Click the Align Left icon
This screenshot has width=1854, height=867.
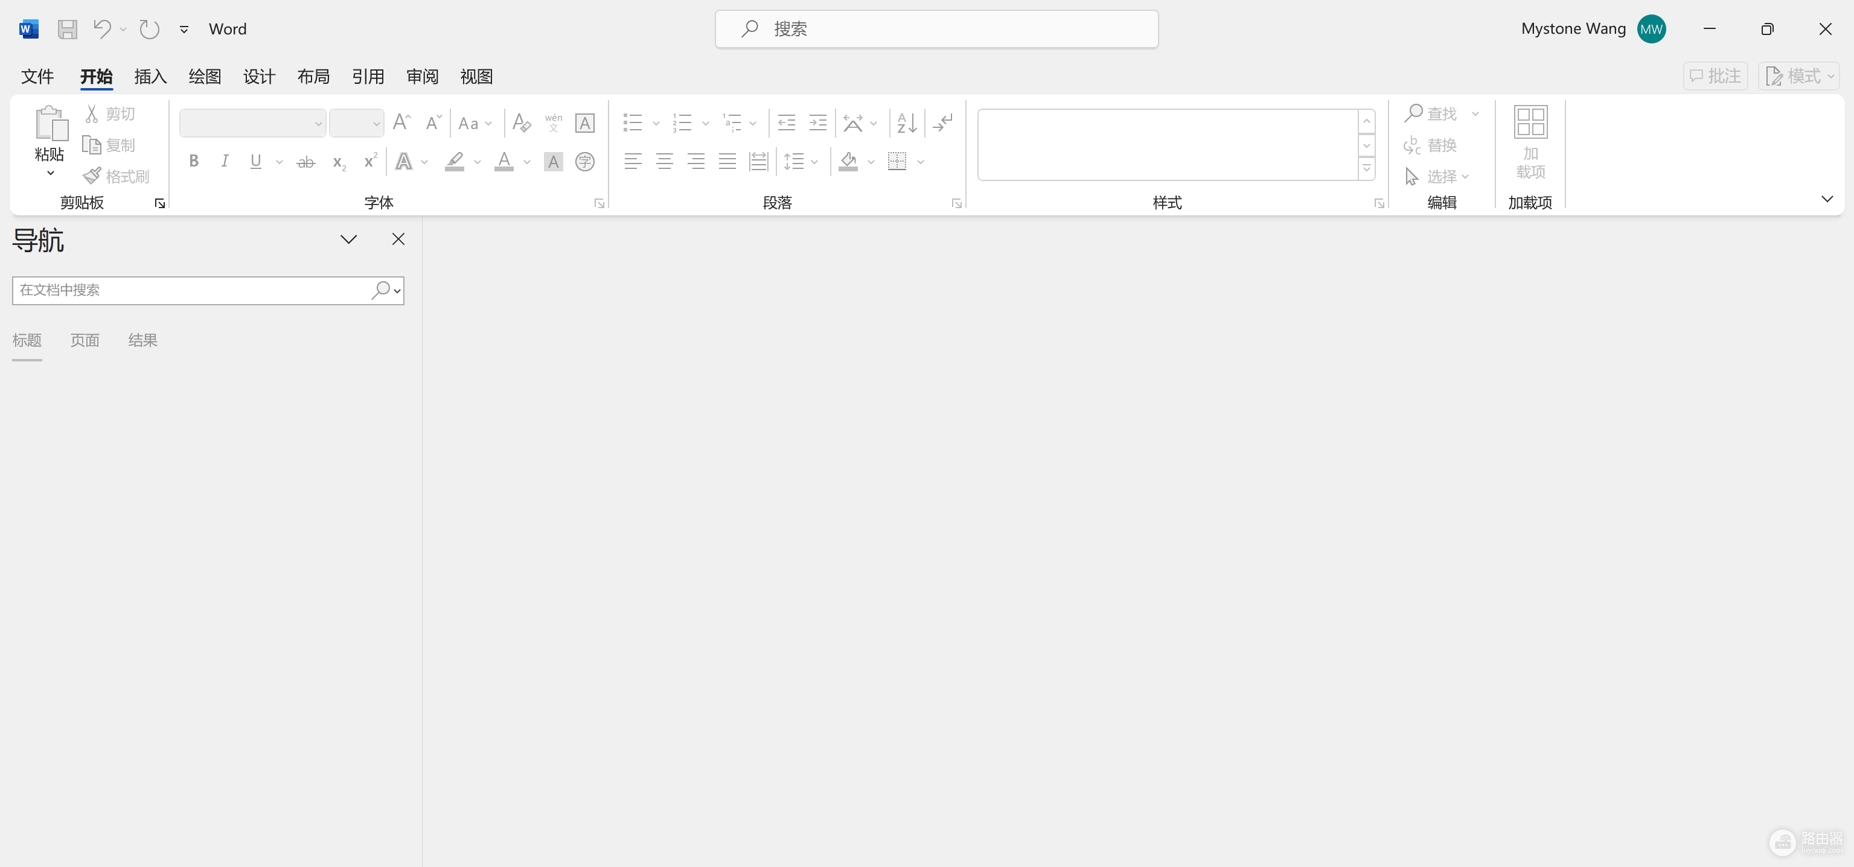coord(633,161)
